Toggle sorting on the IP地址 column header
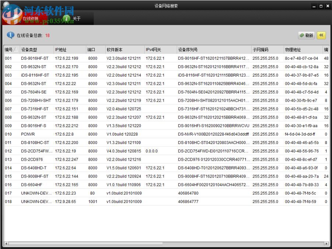 click(x=61, y=50)
